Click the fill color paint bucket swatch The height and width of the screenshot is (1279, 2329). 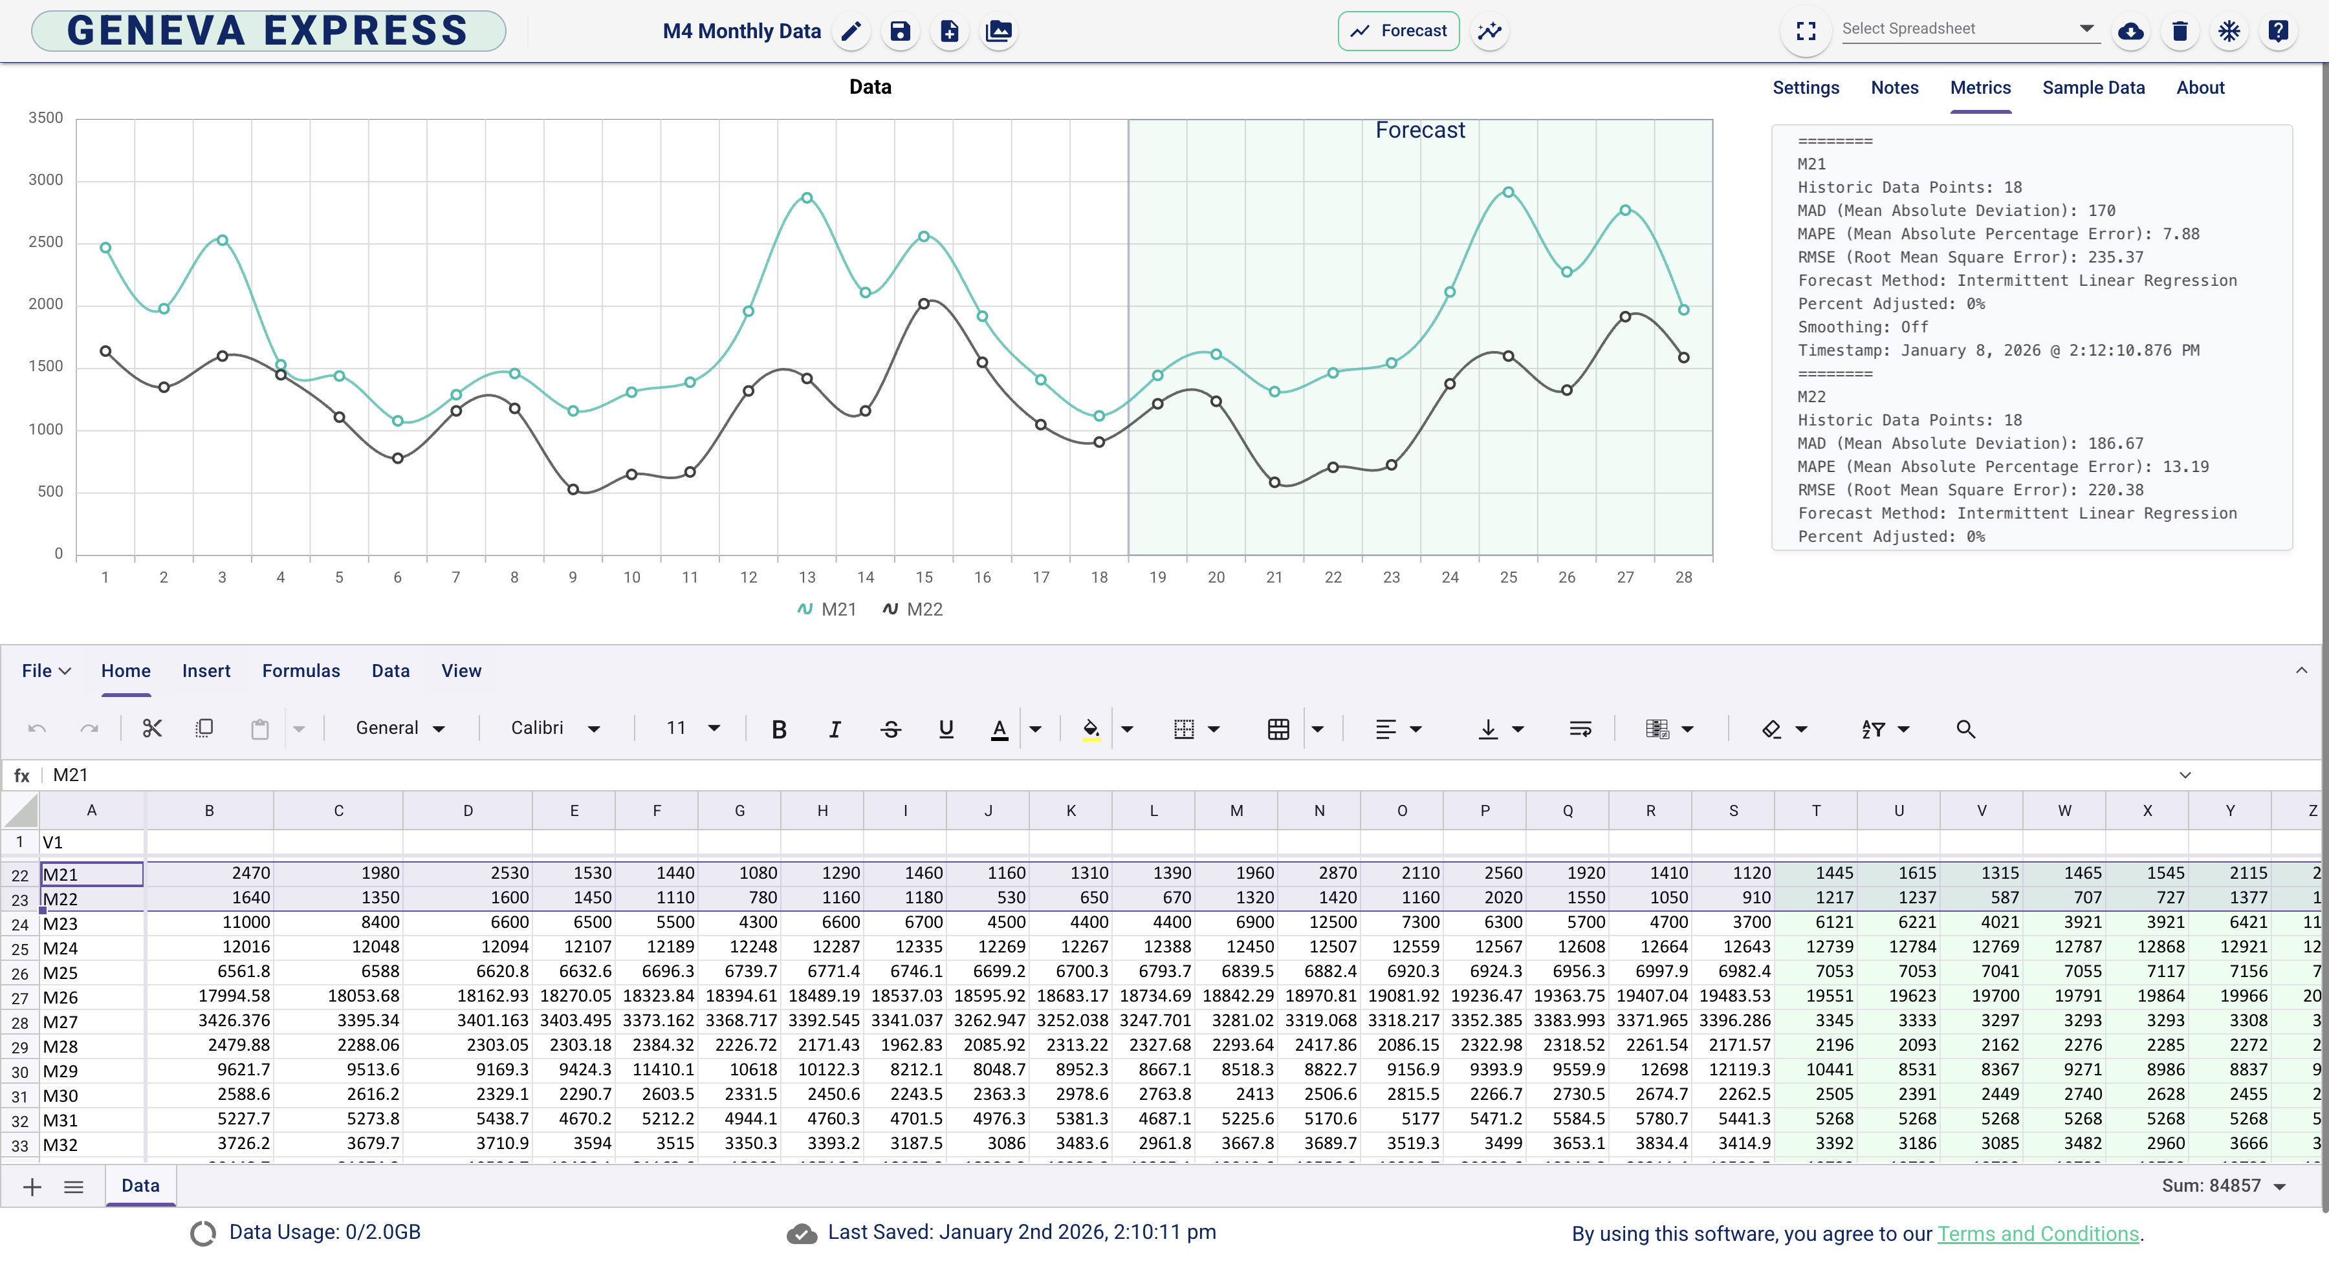(x=1091, y=729)
